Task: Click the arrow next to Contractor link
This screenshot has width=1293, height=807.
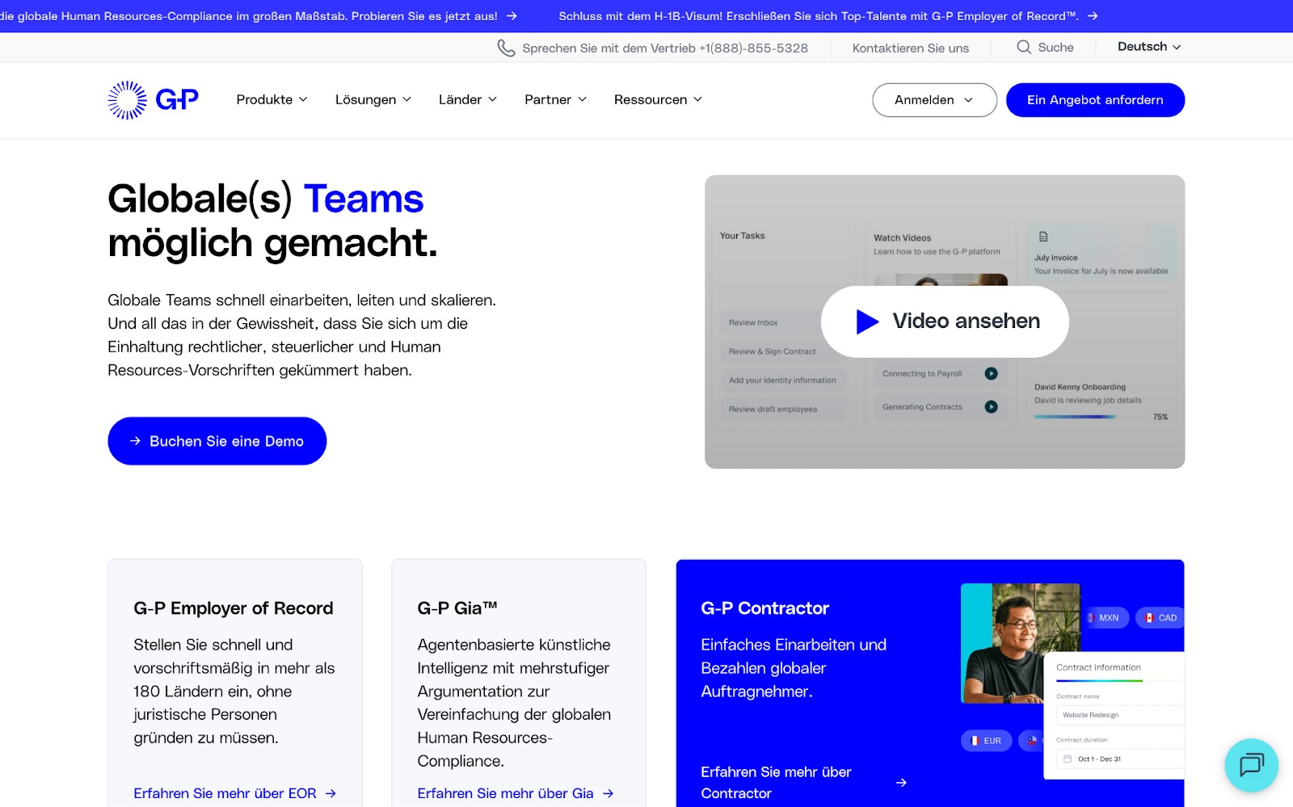Action: [x=901, y=783]
